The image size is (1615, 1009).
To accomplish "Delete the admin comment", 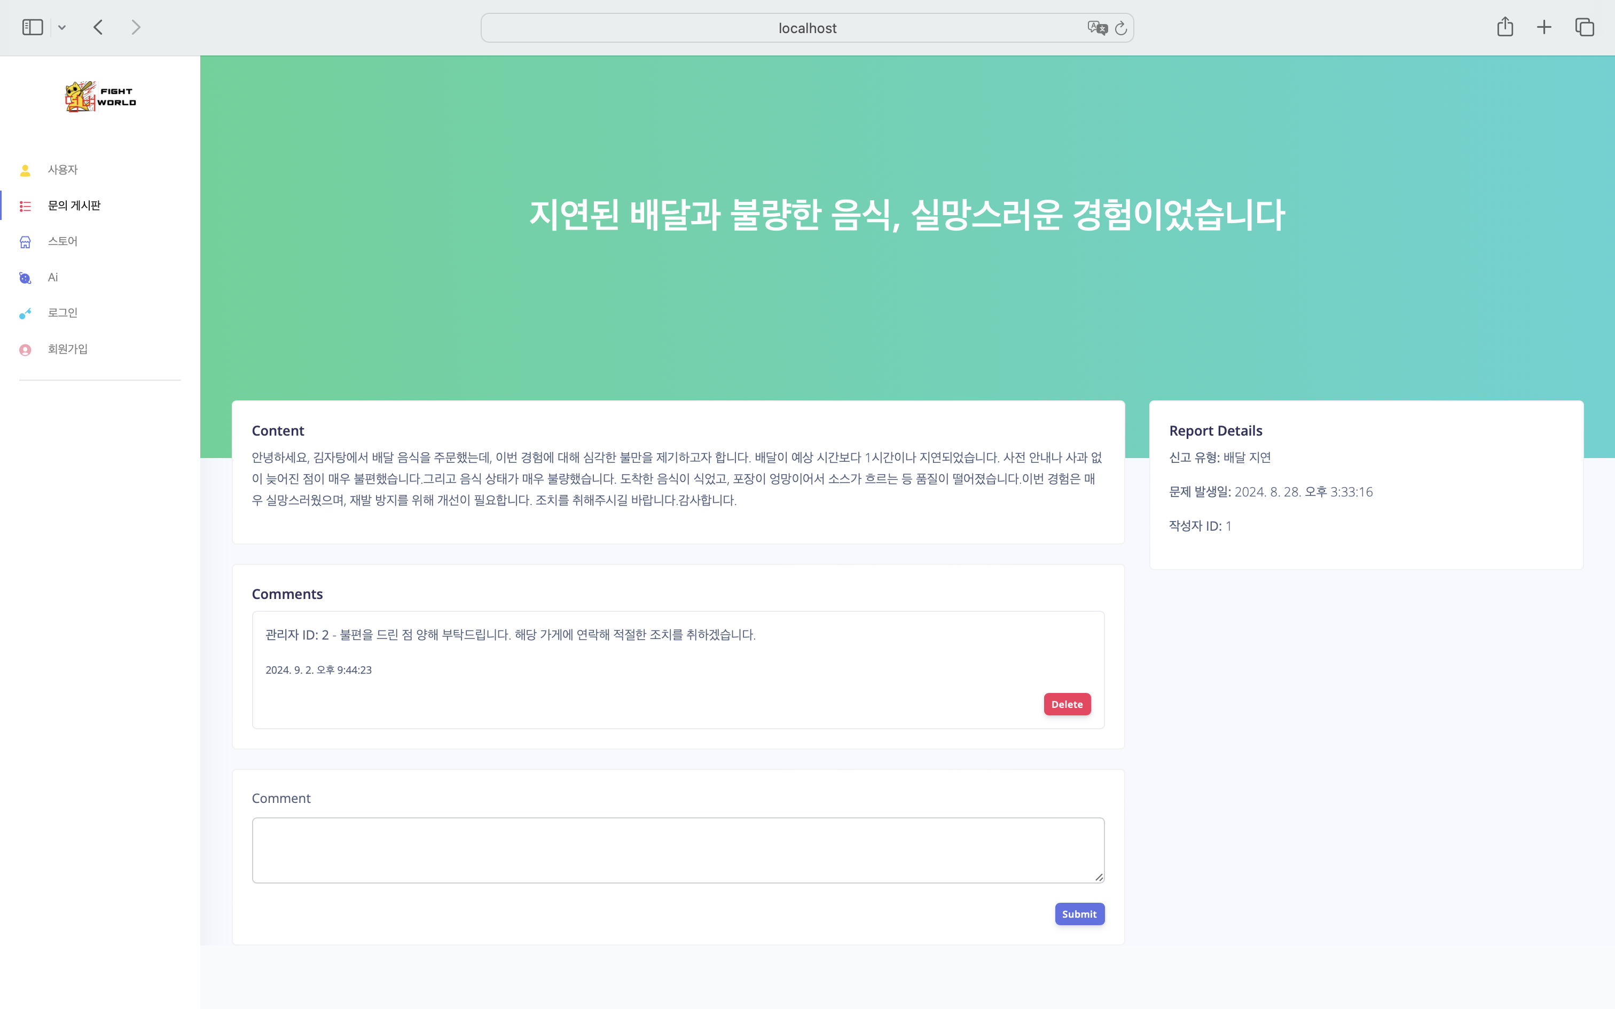I will (1067, 704).
